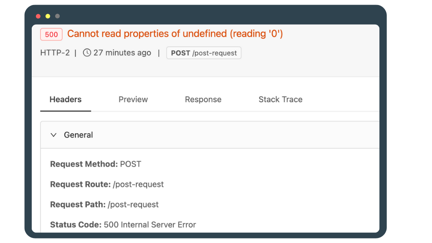Viewport: 432px width, 243px height.
Task: Collapse the General section chevron
Action: 53,135
